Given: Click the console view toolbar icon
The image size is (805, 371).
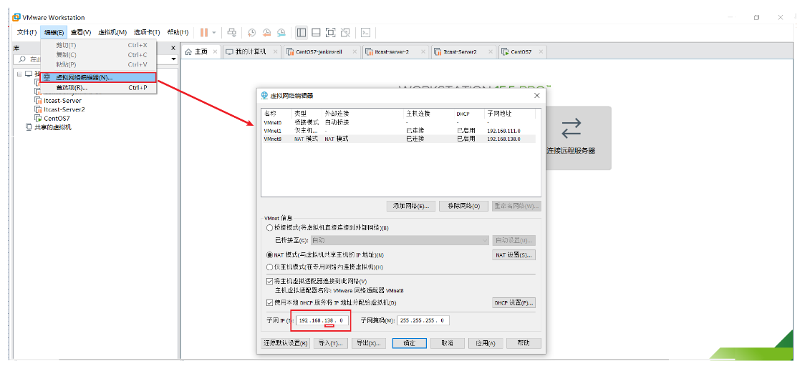Looking at the screenshot, I should [x=365, y=32].
